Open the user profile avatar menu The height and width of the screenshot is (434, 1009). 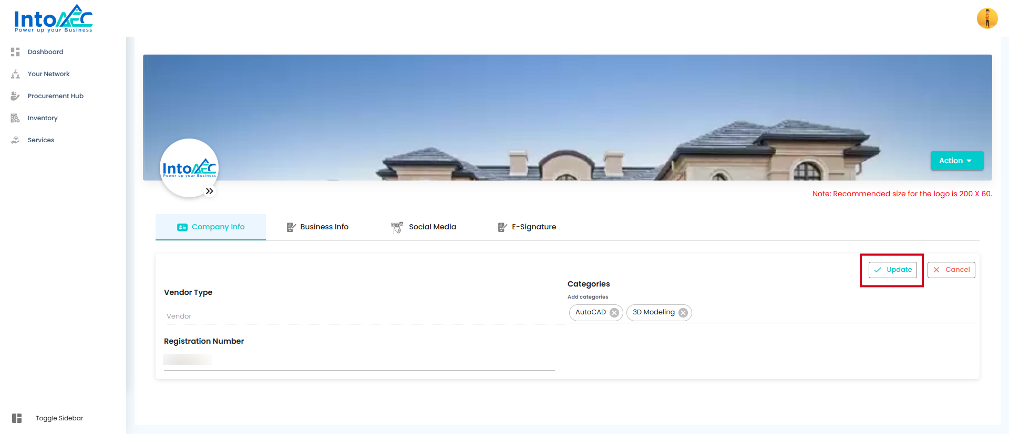click(x=987, y=18)
